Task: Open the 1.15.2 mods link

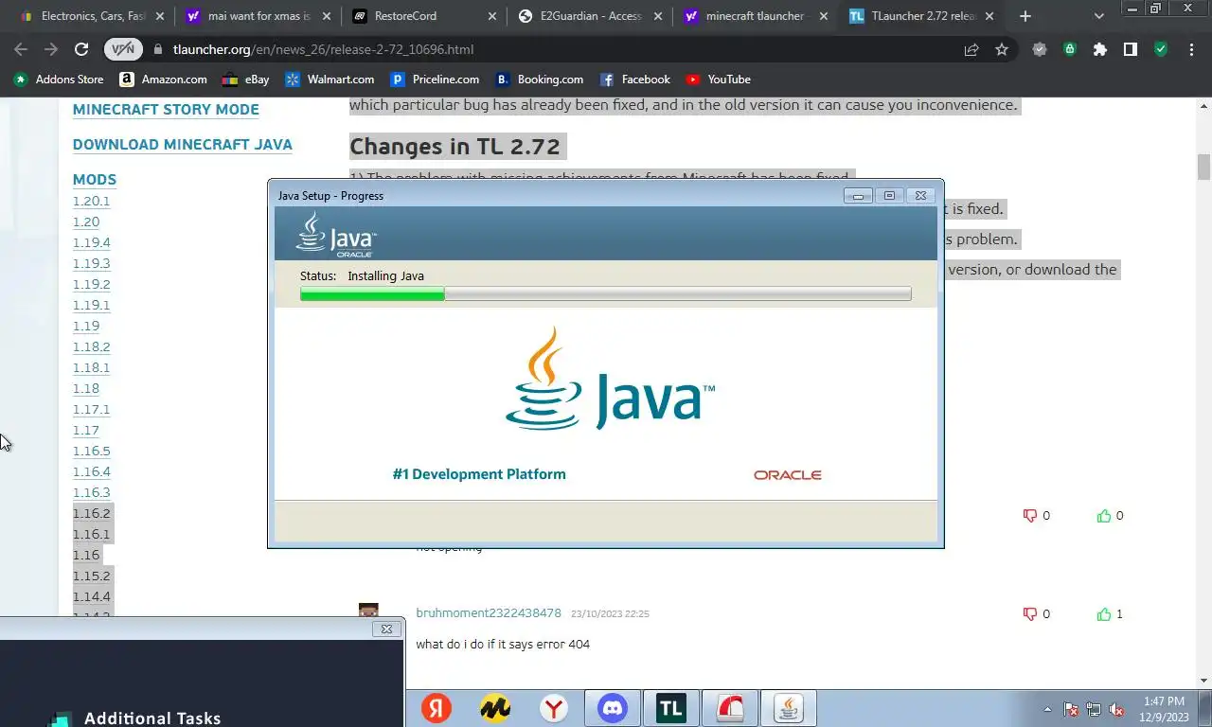Action: click(92, 576)
